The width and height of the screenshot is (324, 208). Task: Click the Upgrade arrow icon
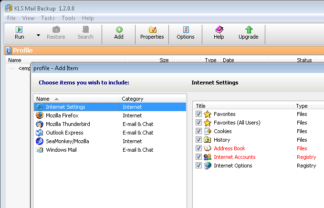click(249, 30)
